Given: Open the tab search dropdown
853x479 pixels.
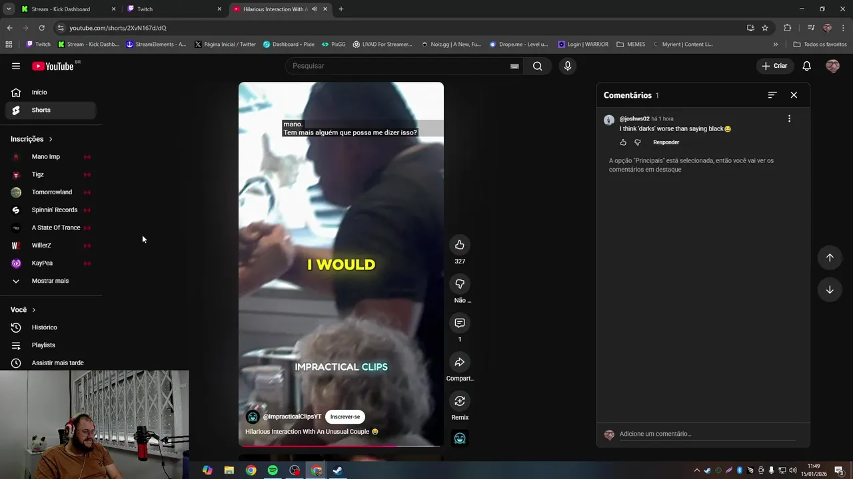Looking at the screenshot, I should tap(8, 9).
